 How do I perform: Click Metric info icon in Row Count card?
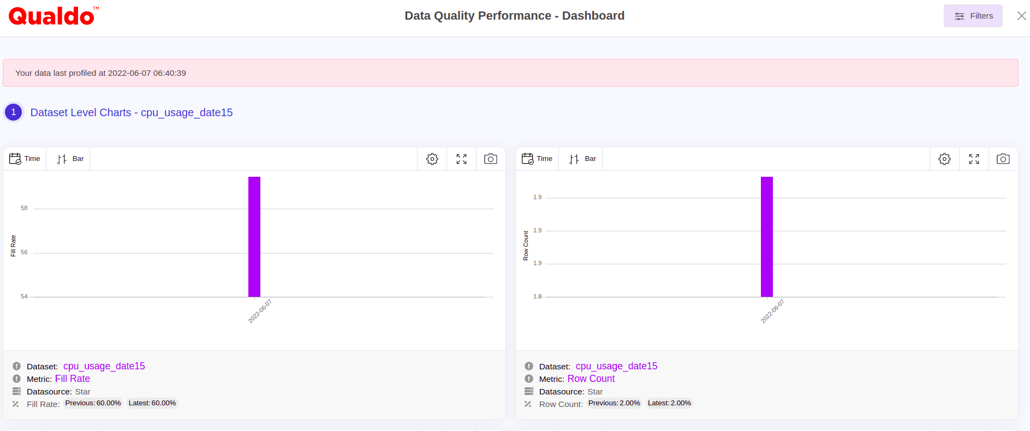[x=529, y=379]
